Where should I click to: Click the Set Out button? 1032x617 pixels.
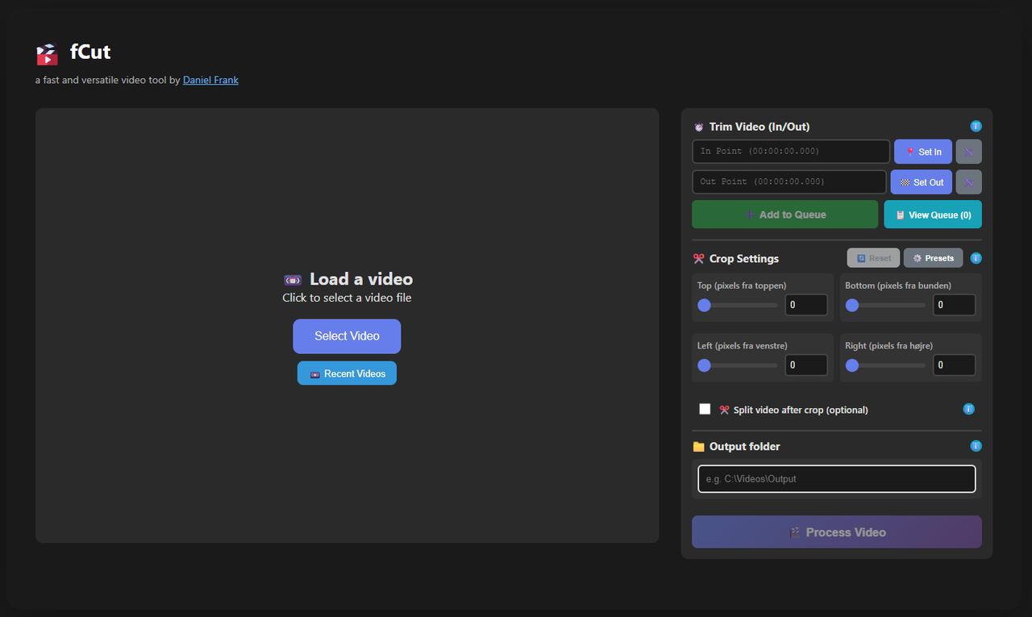(922, 182)
